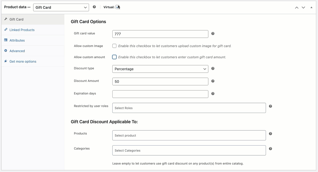This screenshot has height=172, width=318.
Task: Enable Allow custom amount checkbox
Action: tap(114, 57)
